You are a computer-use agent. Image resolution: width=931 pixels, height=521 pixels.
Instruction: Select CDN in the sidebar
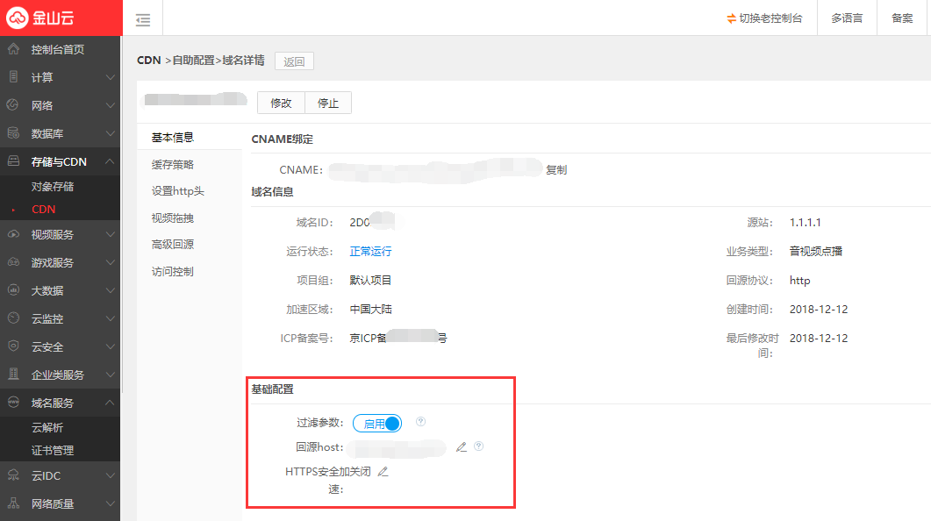click(x=43, y=210)
